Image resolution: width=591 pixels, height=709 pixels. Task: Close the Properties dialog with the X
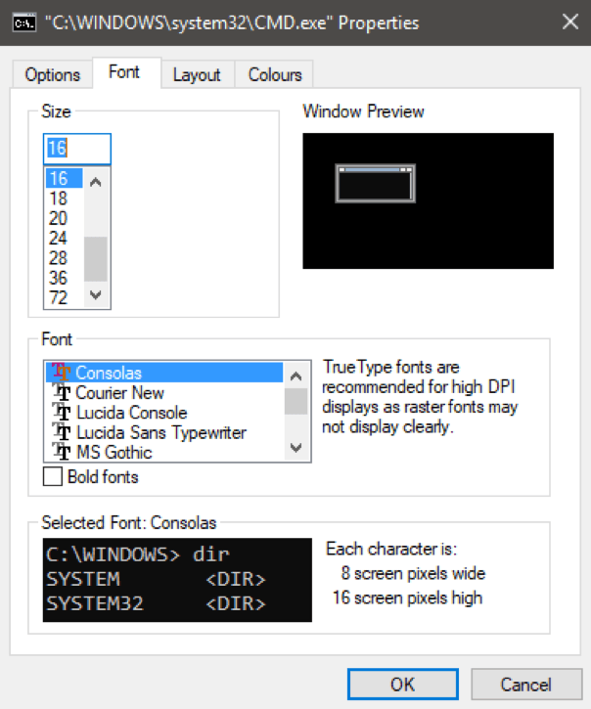tap(570, 22)
